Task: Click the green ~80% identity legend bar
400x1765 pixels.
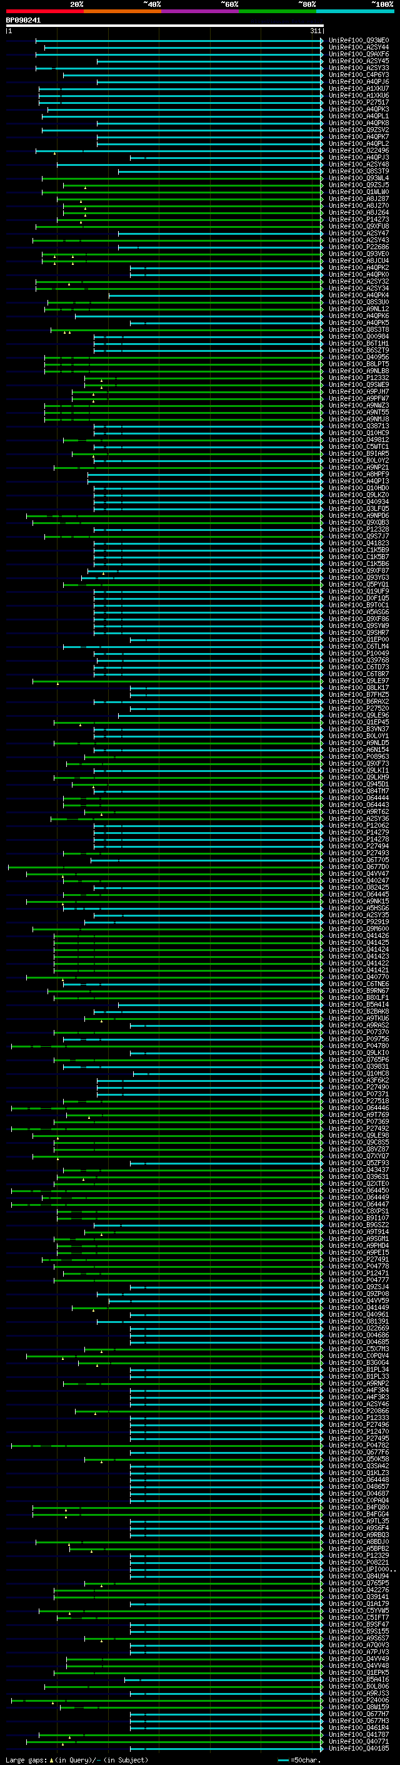Action: [x=277, y=11]
